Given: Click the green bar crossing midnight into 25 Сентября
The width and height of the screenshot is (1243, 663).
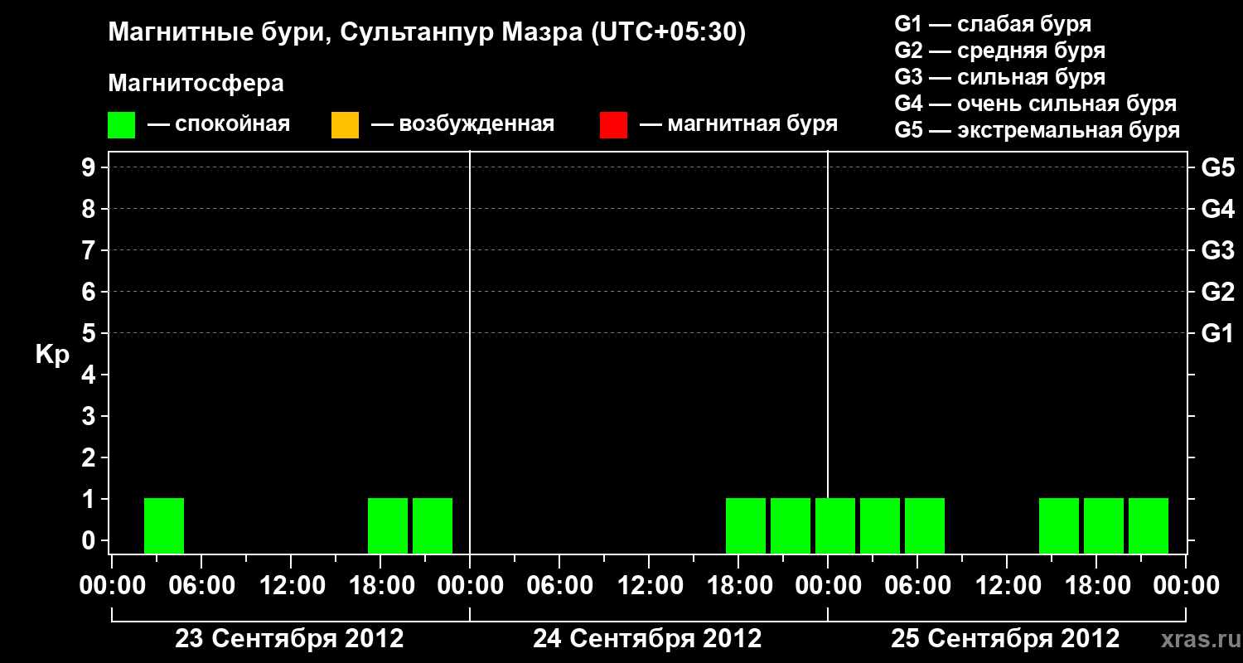Looking at the screenshot, I should pyautogui.click(x=835, y=525).
